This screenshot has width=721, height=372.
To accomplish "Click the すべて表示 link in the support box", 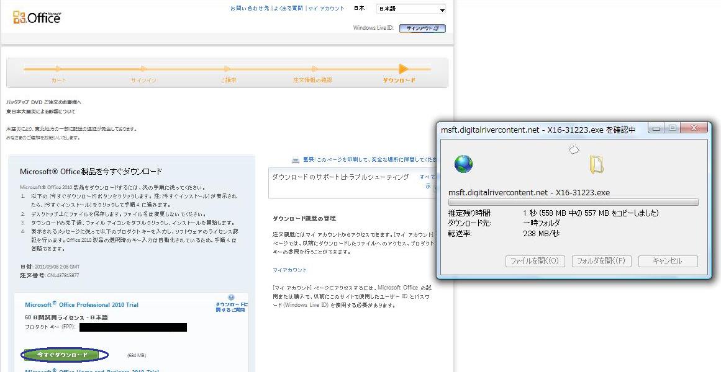I will pos(427,182).
